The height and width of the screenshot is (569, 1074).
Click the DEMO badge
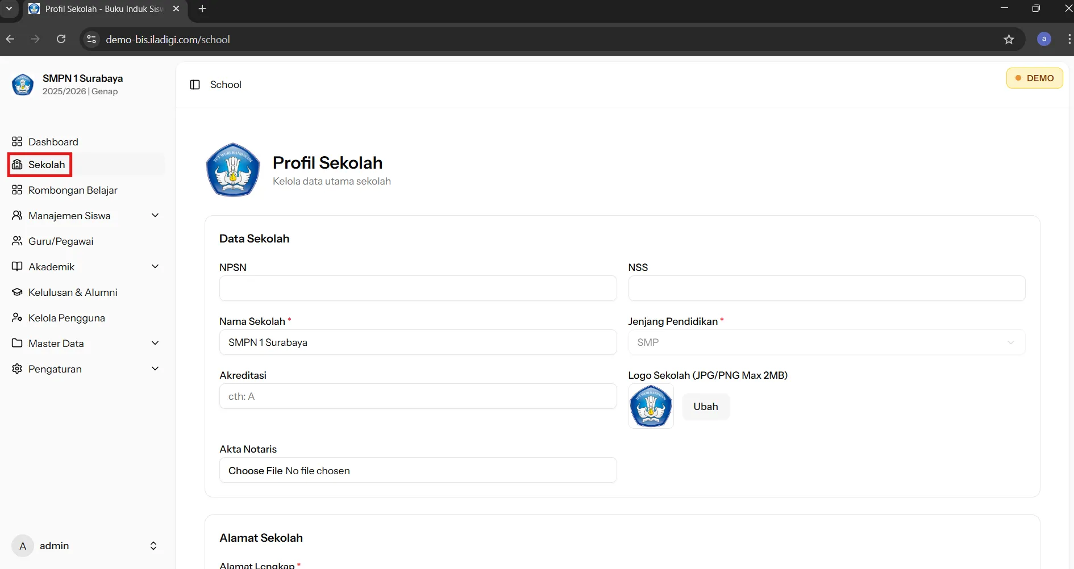[1034, 78]
